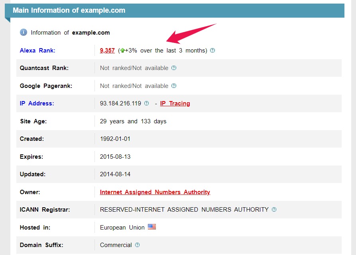
Task: Click the ICANN Registrar label
Action: [45, 210]
